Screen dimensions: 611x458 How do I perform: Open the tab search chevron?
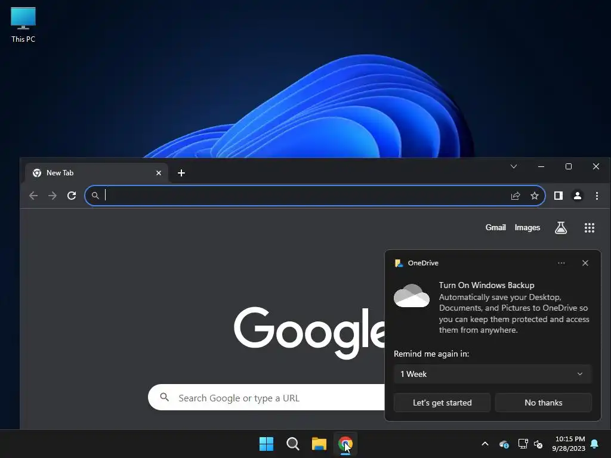point(514,167)
